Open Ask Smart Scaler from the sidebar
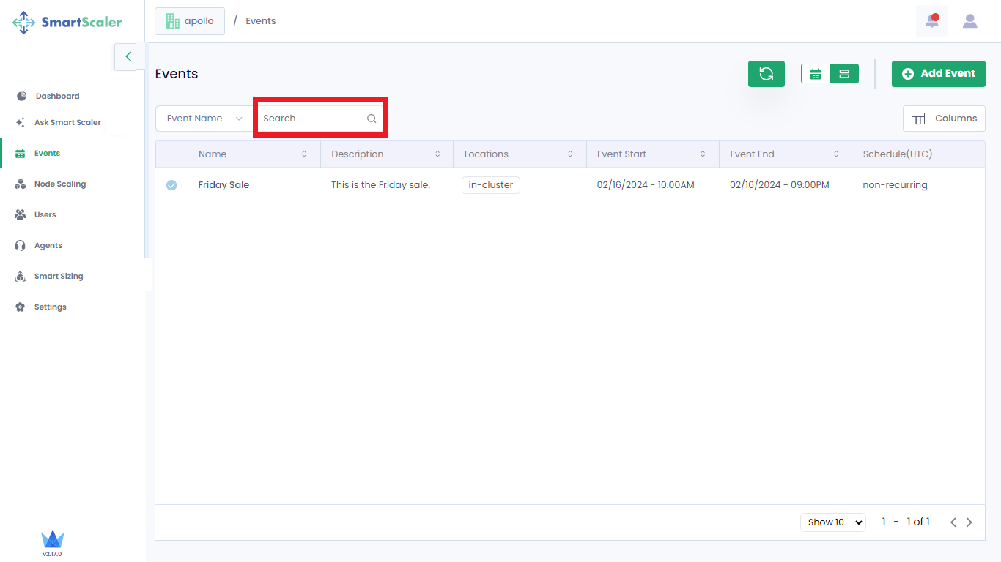This screenshot has width=1001, height=562. (67, 123)
